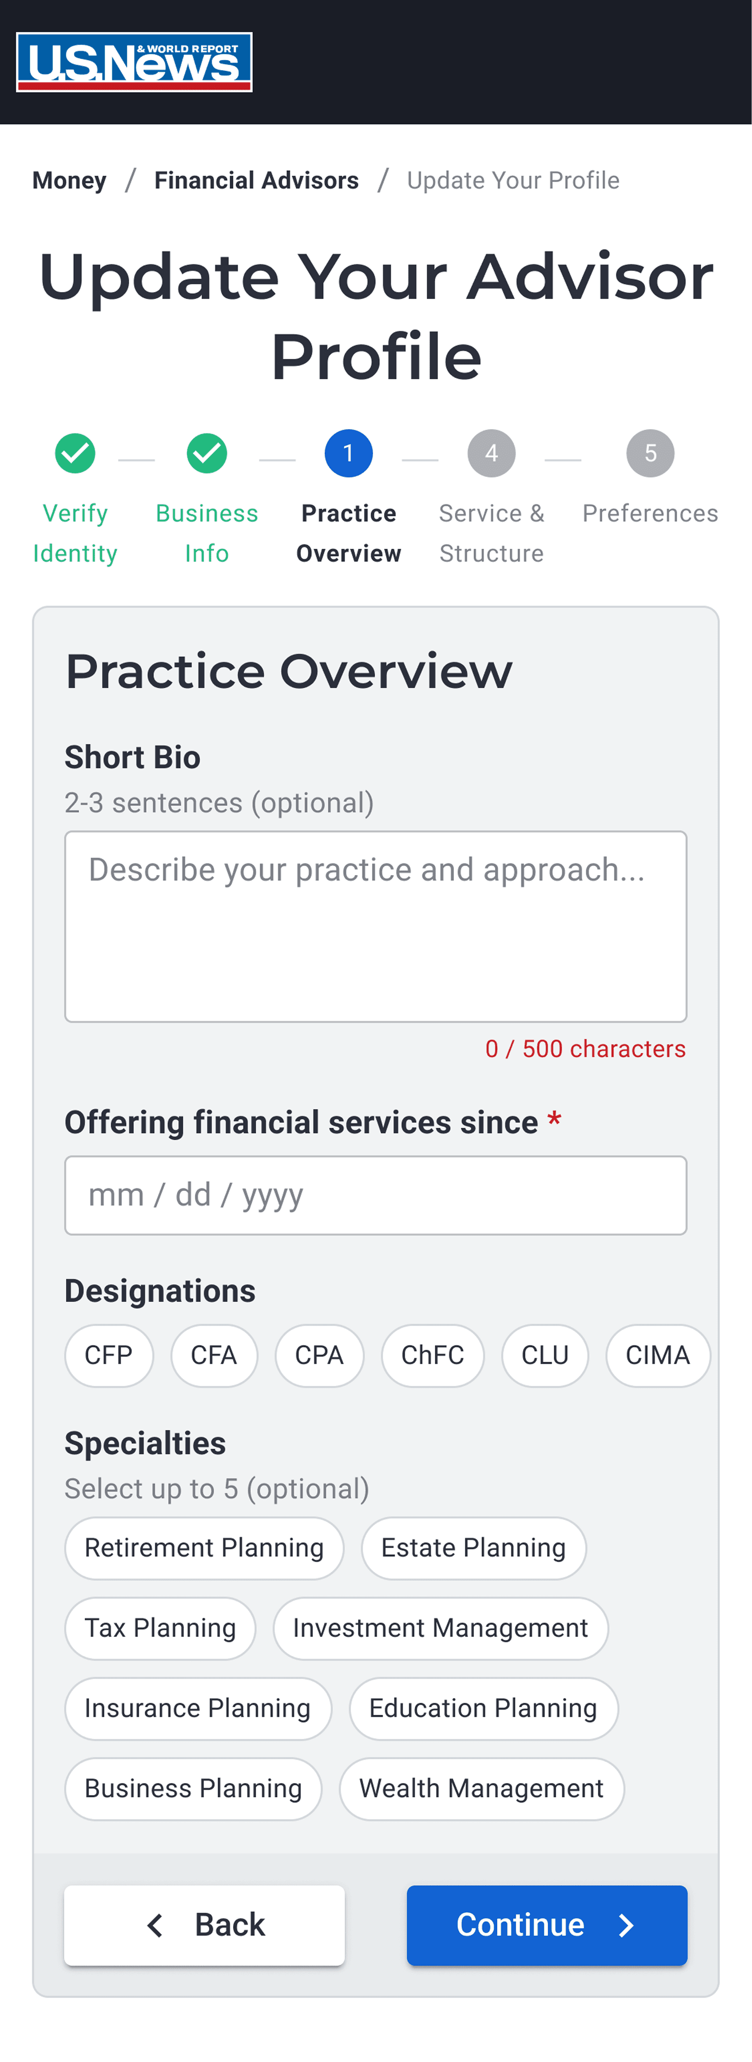Screen dimensions: 752x2062
Task: Toggle the CFP designation chip
Action: (x=109, y=1355)
